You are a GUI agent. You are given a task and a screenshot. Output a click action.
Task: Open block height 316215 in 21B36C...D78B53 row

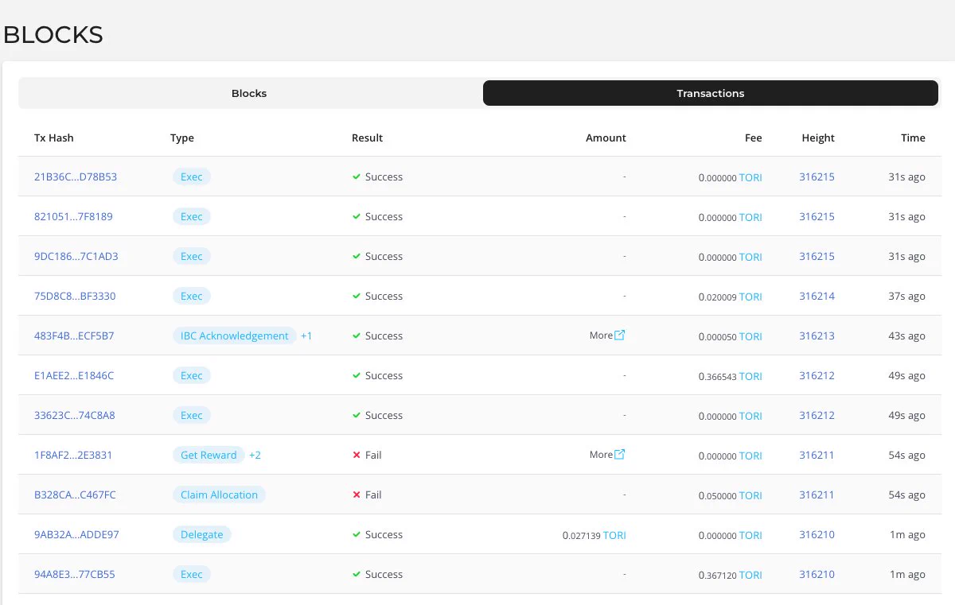(x=817, y=176)
